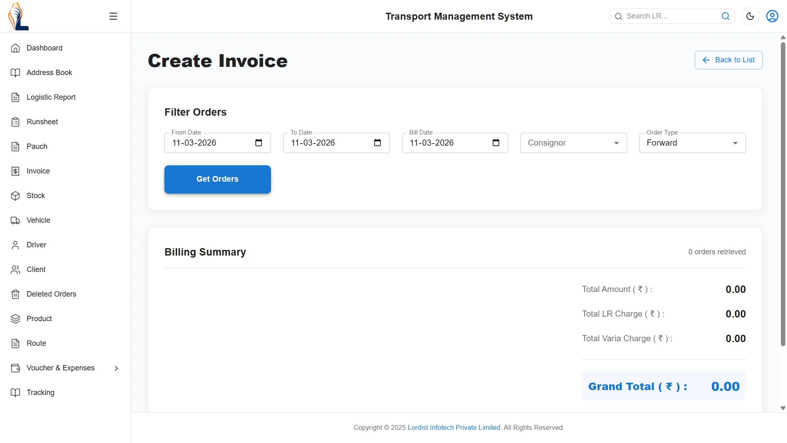787x443 pixels.
Task: Open the Lordist Infotech Private Limited link
Action: click(x=454, y=427)
